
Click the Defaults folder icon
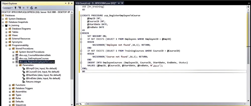[13, 101]
